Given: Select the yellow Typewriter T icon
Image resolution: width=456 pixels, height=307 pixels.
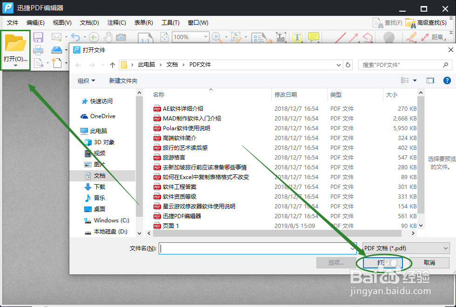Looking at the screenshot, I should (x=297, y=37).
